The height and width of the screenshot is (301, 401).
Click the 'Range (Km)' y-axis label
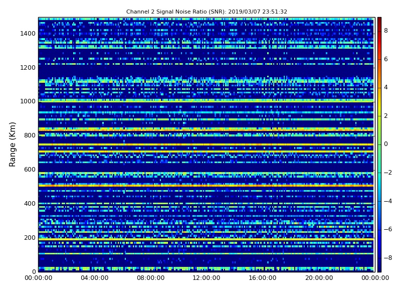point(12,144)
